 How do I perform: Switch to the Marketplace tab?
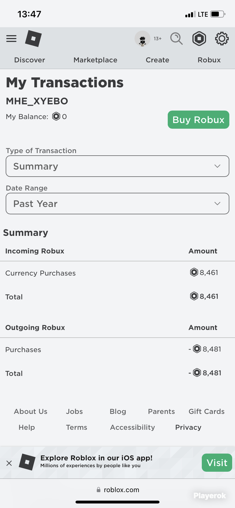[95, 60]
